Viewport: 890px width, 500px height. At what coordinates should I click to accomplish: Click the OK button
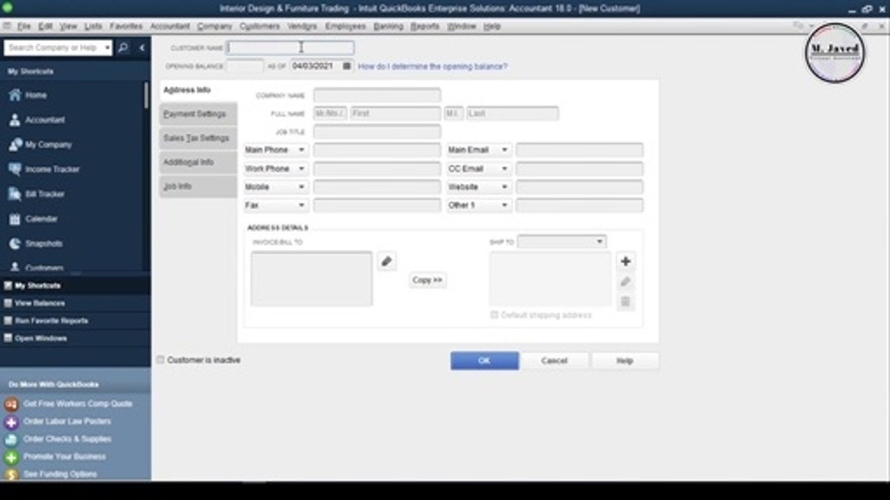tap(485, 360)
